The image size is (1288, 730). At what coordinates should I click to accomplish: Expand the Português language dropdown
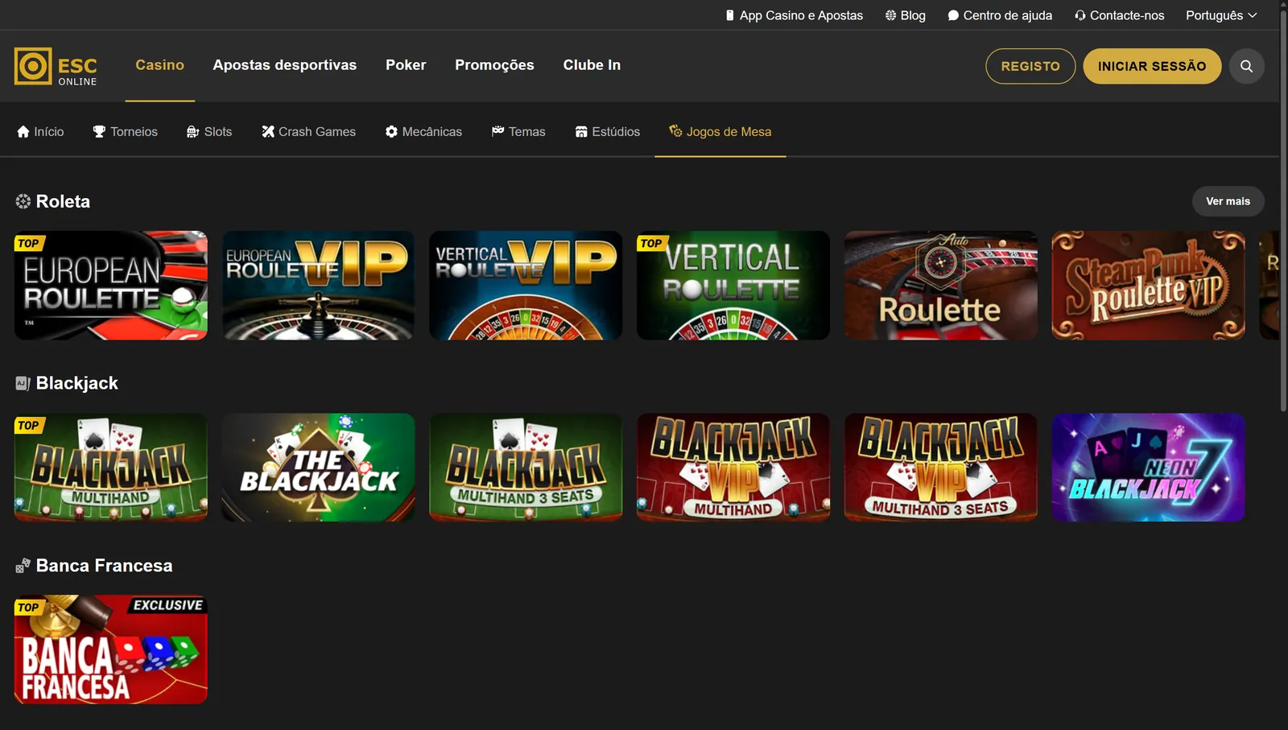[1220, 15]
